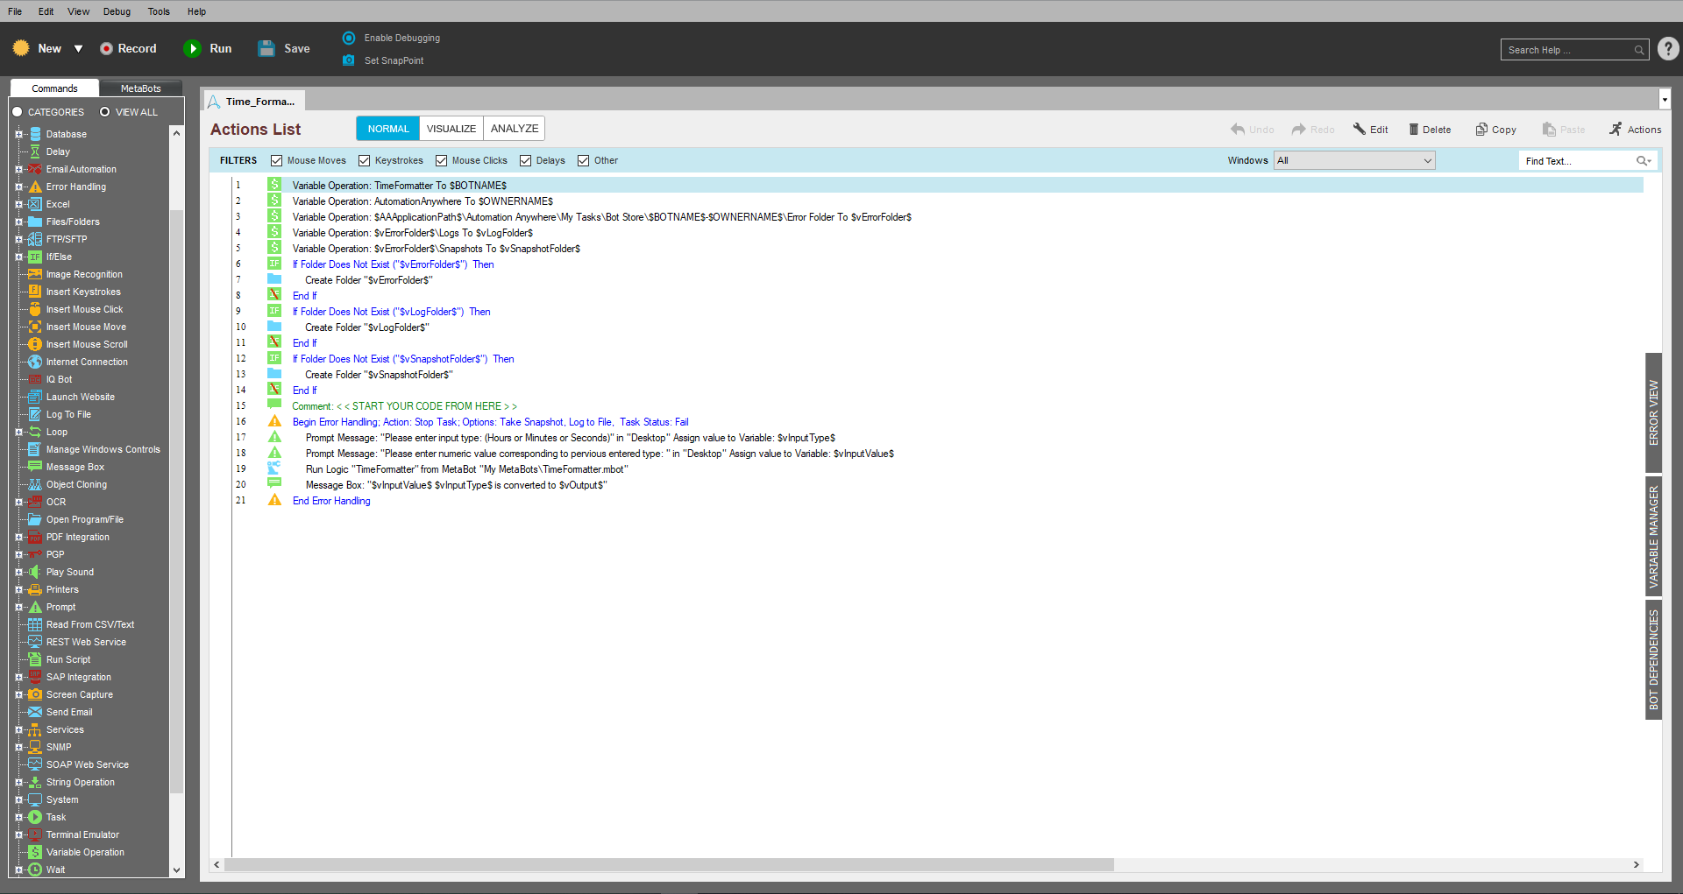This screenshot has height=894, width=1683.
Task: Select the Insert Mouse Click command icon
Action: 35,309
